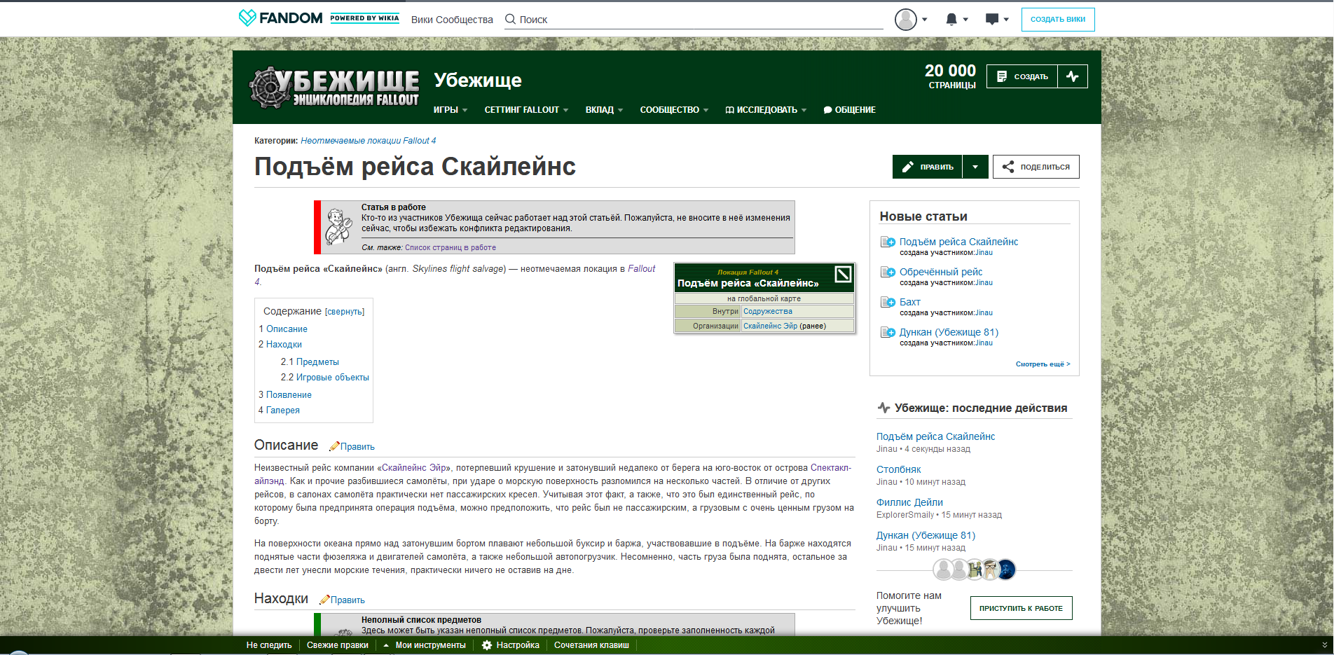Open the ОБЩЕНИЕ menu item
Viewport: 1334px width, 655px height.
850,110
